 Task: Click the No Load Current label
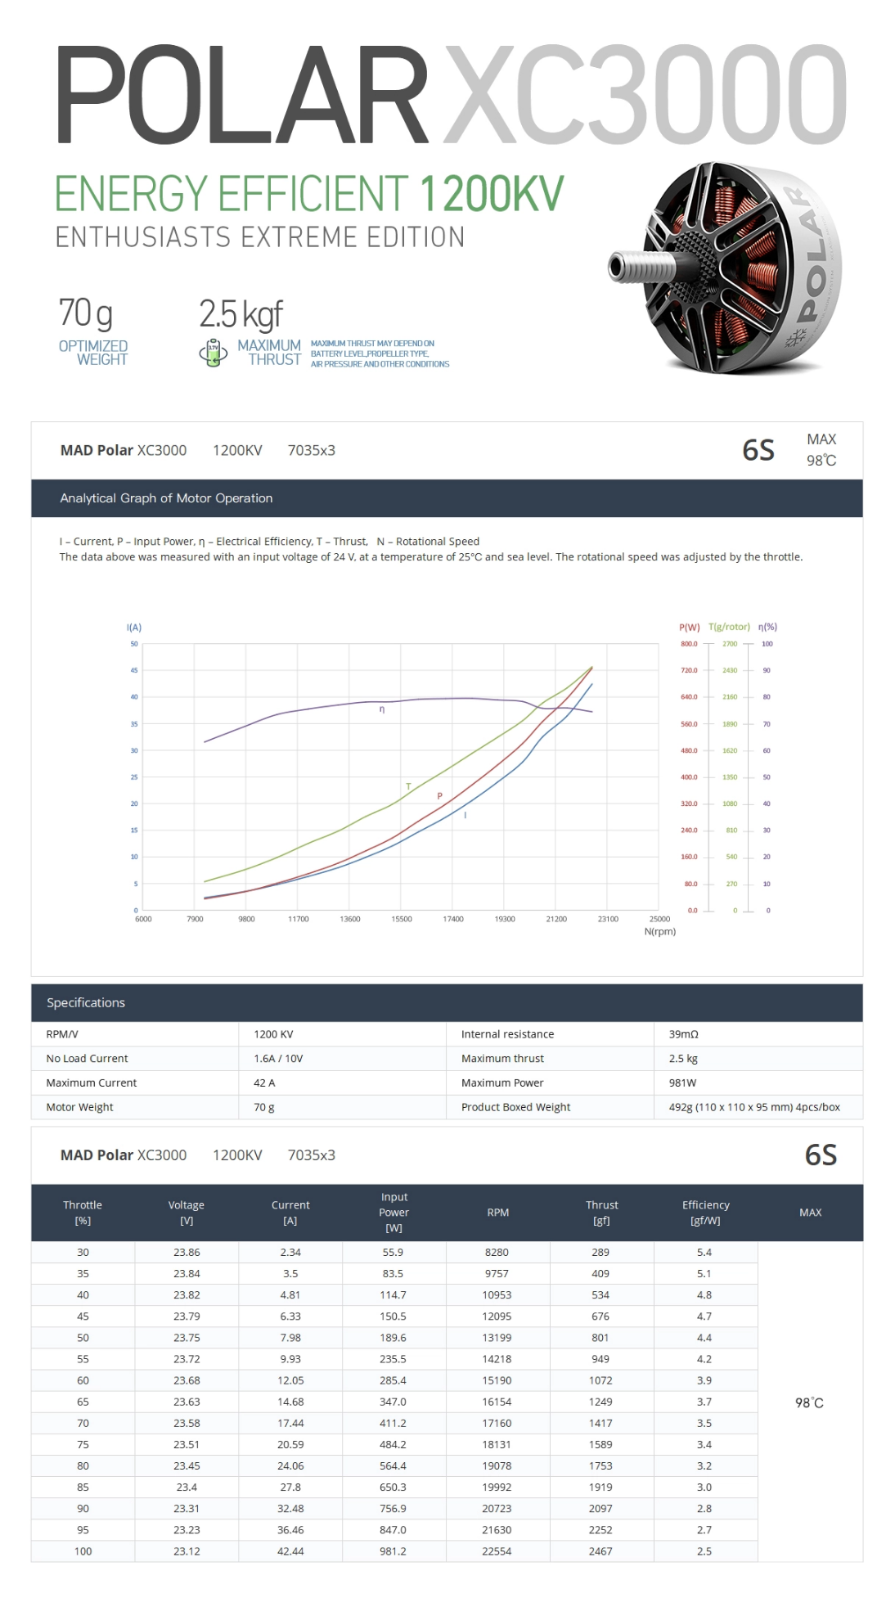click(x=87, y=1058)
